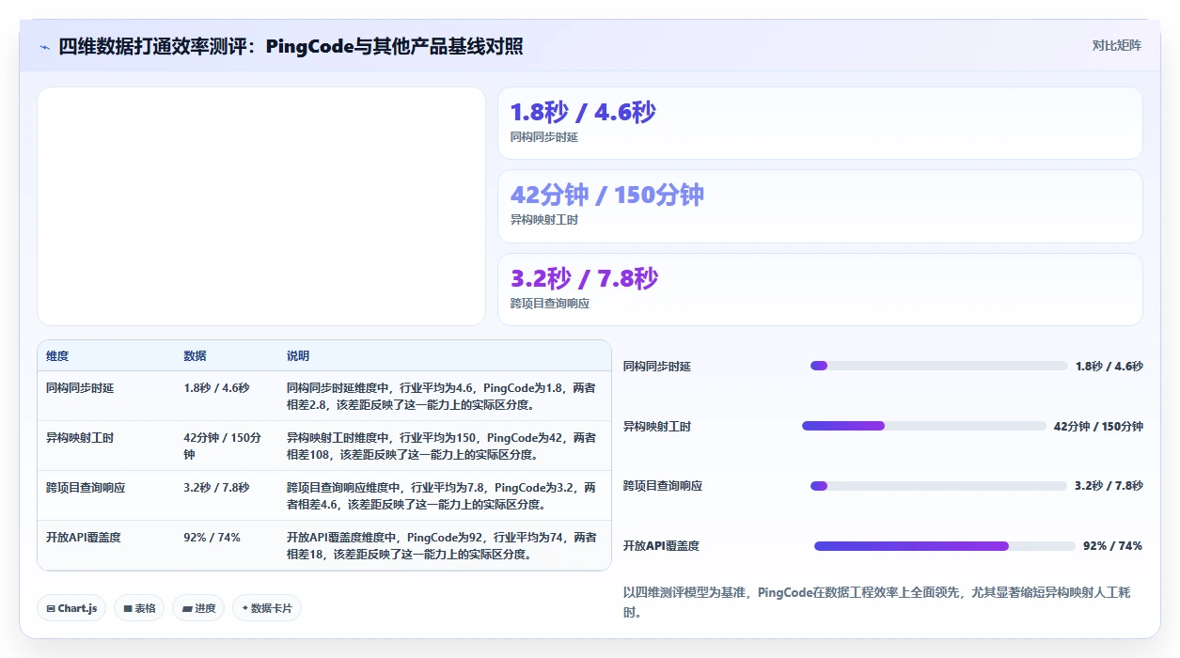
Task: Click the 异构映射工时 label beside its progress bar
Action: click(x=657, y=426)
